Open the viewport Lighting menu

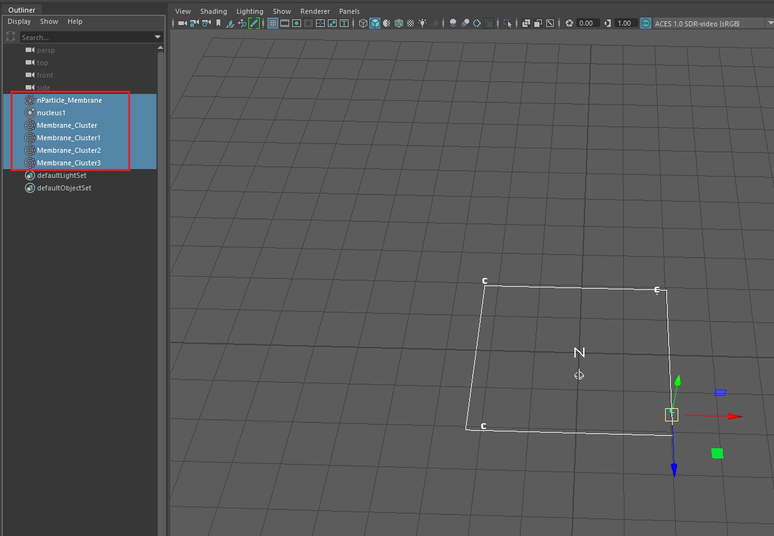250,11
